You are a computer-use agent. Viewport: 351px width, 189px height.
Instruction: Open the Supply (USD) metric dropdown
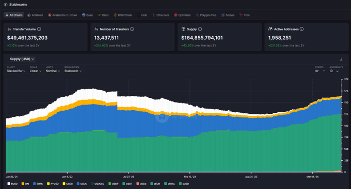point(22,59)
